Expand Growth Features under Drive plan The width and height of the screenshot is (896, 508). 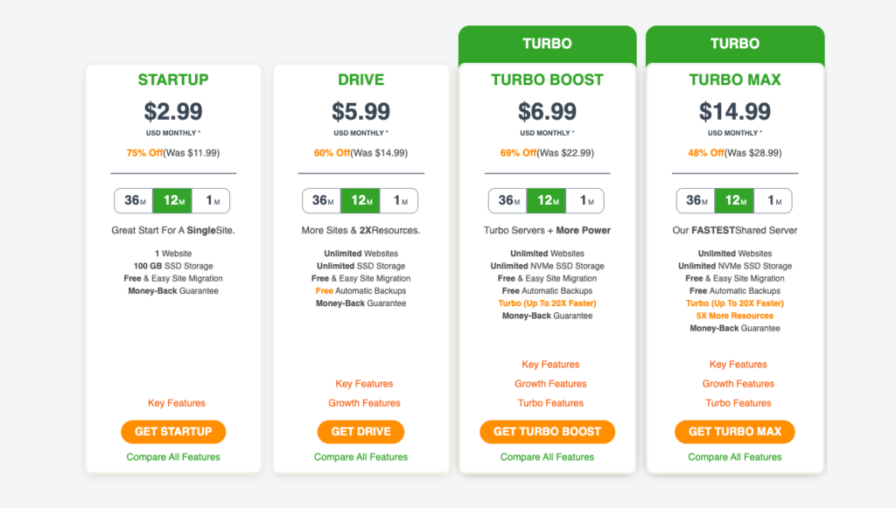[364, 403]
